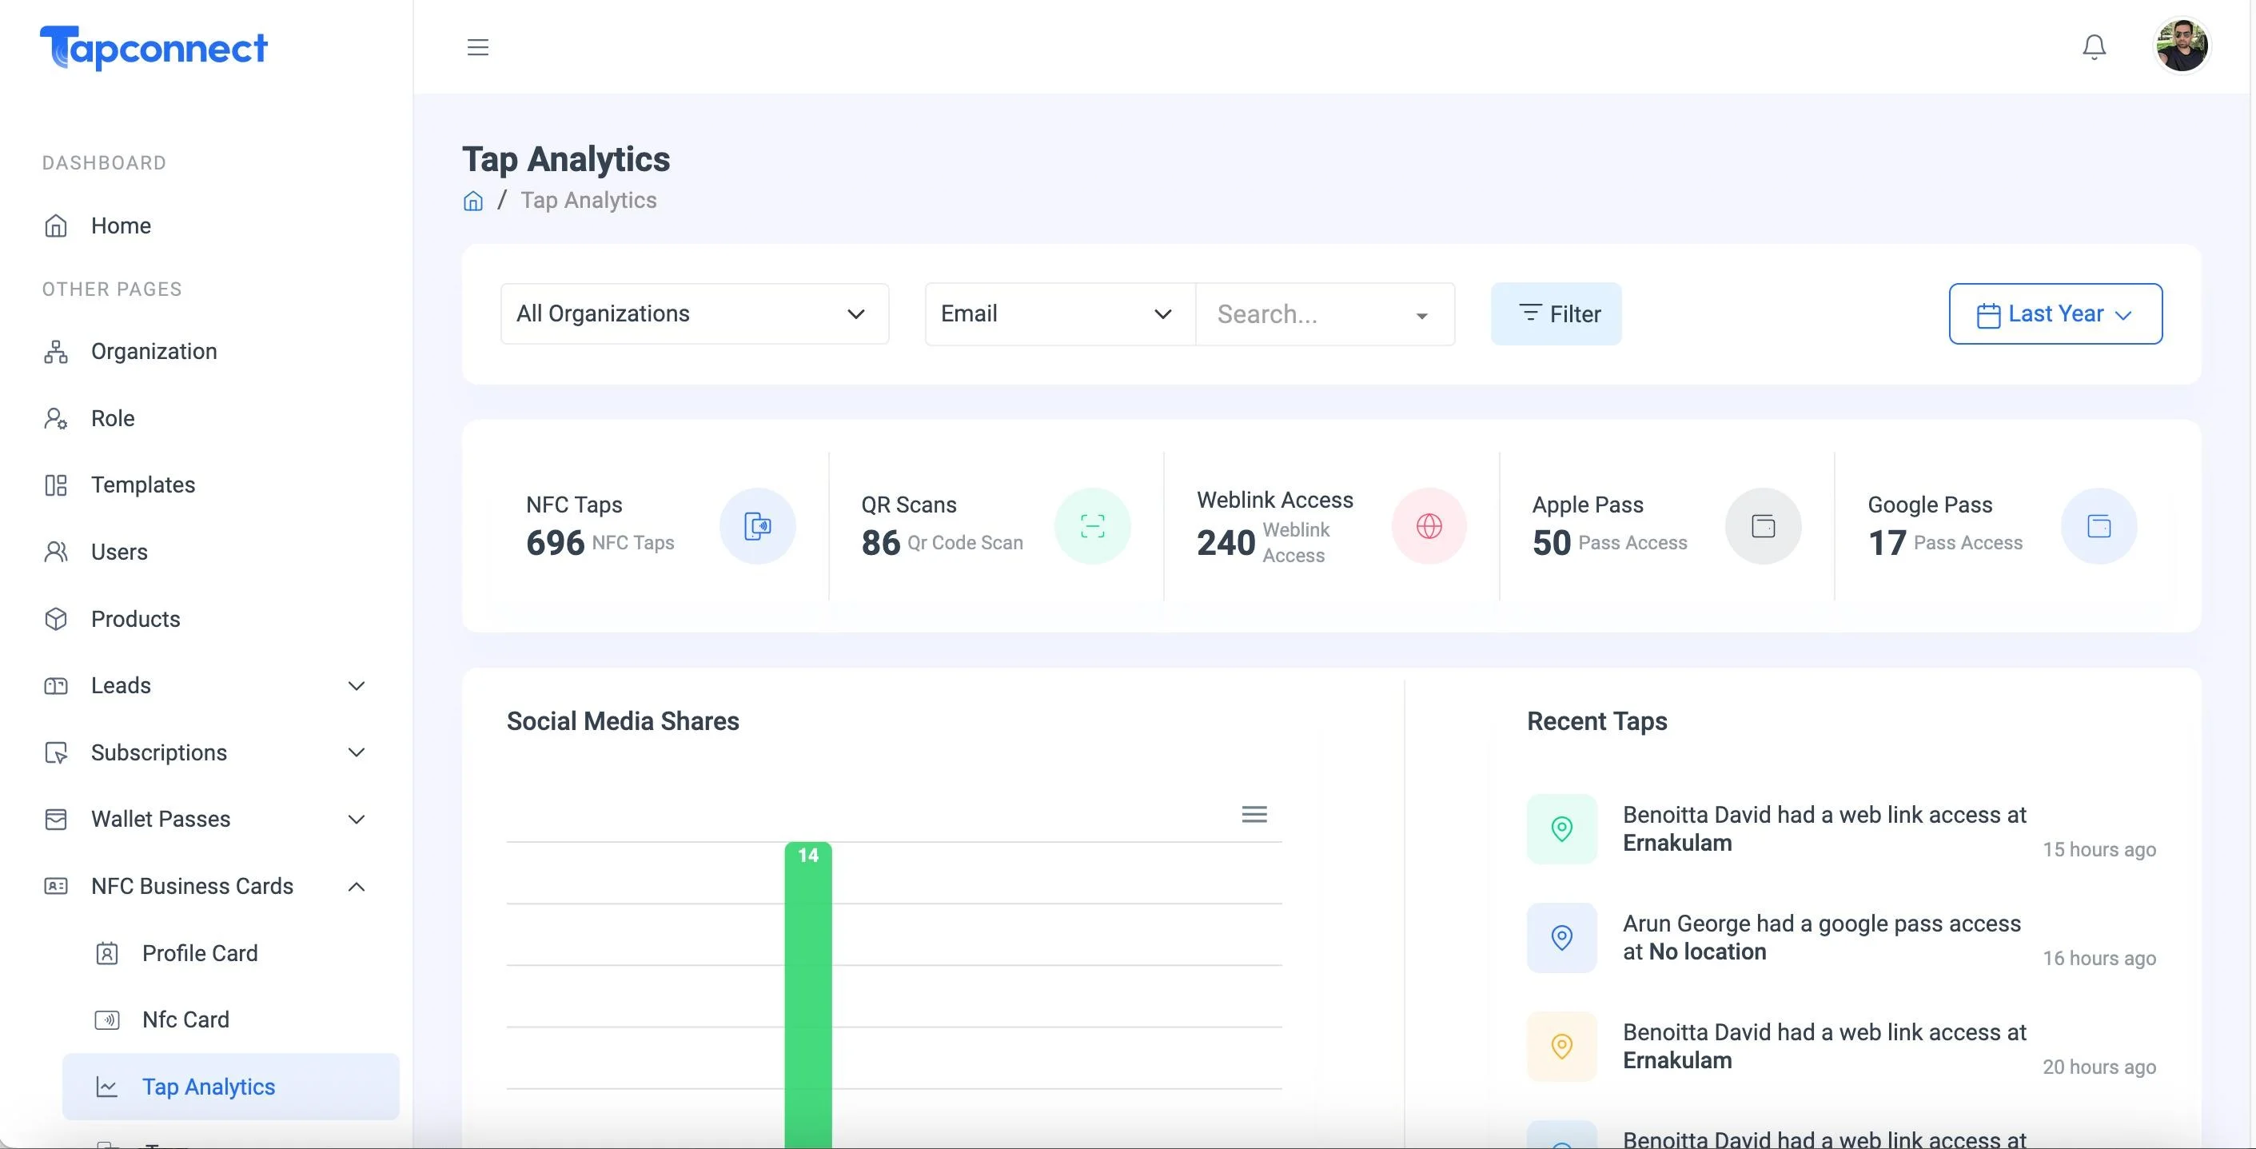Go to Home in sidebar
The width and height of the screenshot is (2256, 1149).
pos(121,226)
